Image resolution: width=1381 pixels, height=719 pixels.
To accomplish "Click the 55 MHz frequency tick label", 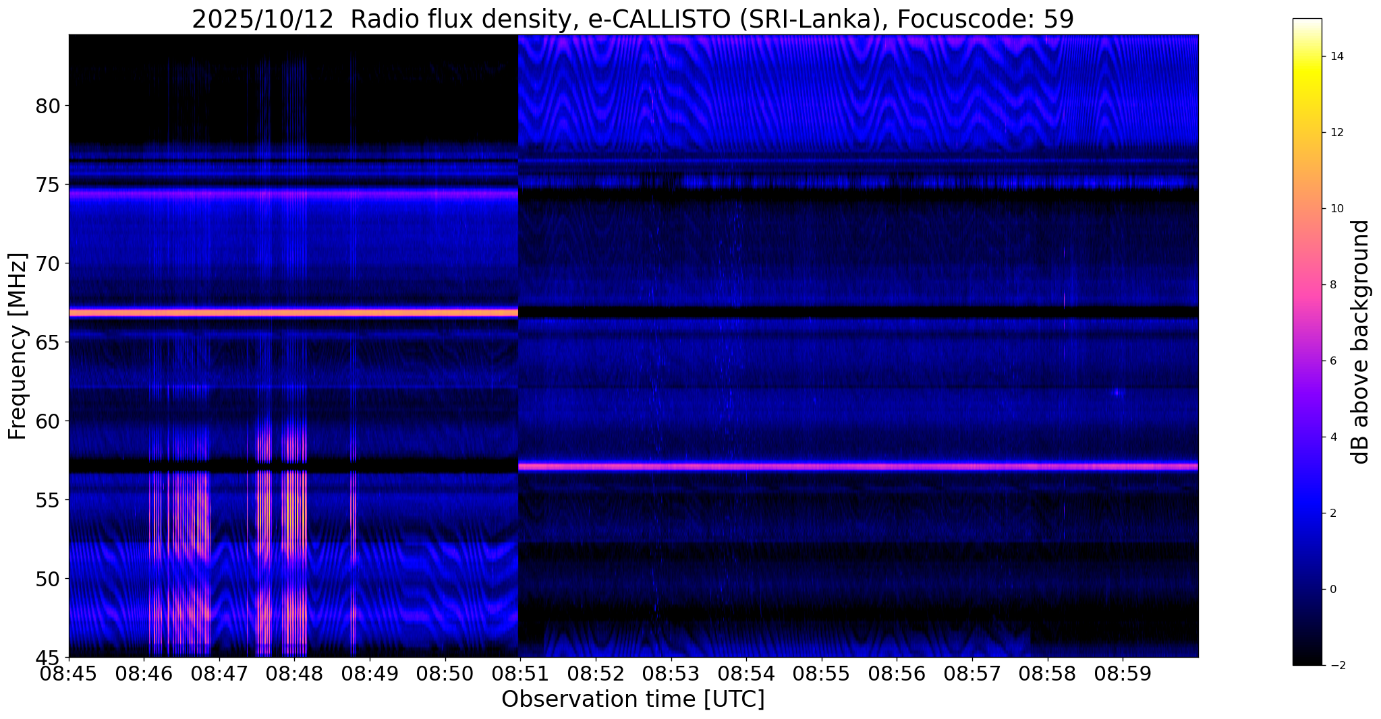I will [x=49, y=500].
